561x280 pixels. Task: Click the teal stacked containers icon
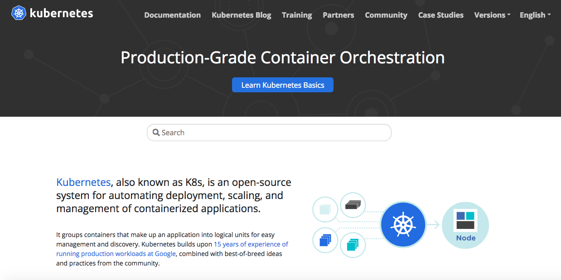(x=353, y=245)
